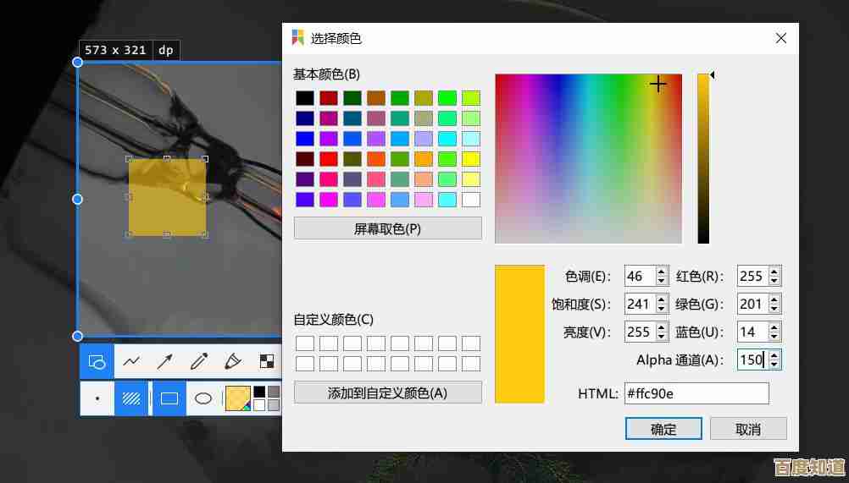Select the pencil tool

pos(199,362)
